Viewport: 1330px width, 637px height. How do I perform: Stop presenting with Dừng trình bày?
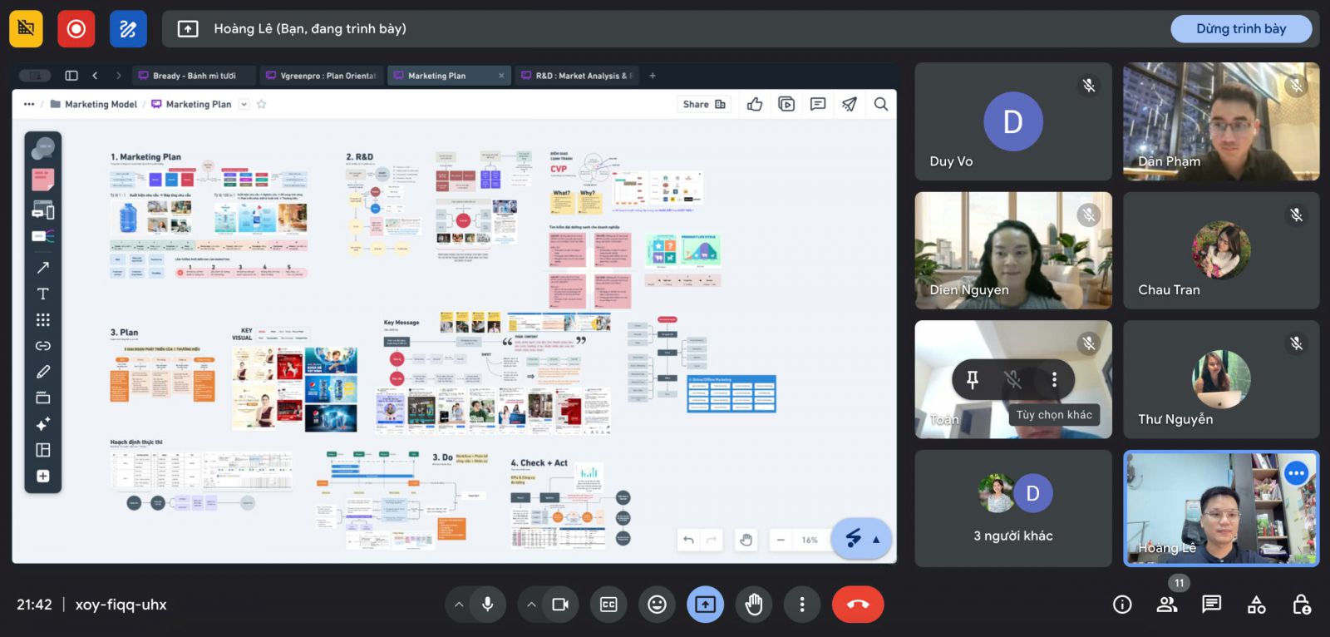coord(1241,29)
